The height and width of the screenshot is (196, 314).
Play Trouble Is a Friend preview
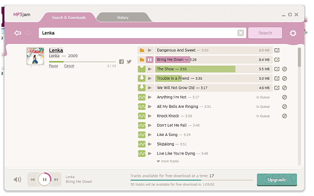click(x=150, y=78)
